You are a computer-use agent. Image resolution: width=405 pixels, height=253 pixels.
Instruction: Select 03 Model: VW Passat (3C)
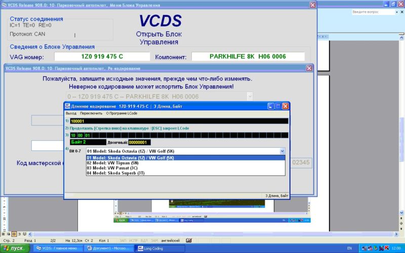(x=185, y=168)
